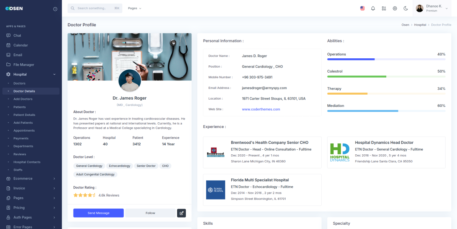Select Doctor Details in sidebar
The width and height of the screenshot is (457, 229).
(x=31, y=91)
